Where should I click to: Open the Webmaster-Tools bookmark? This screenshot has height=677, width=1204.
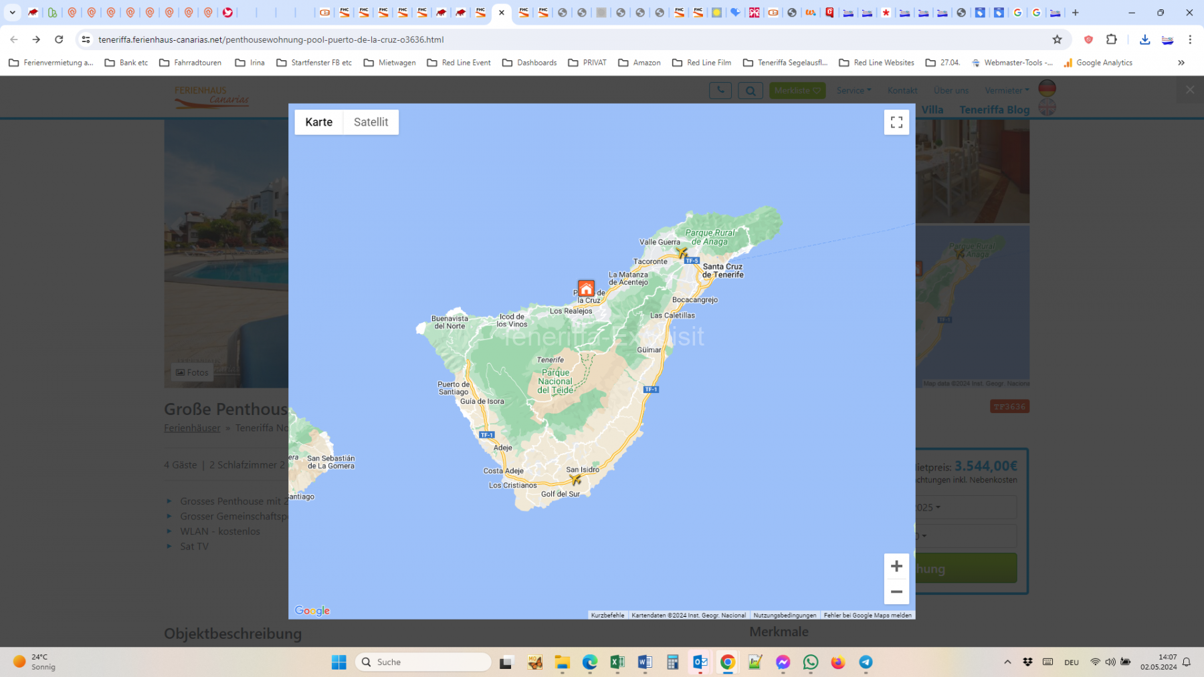1012,63
